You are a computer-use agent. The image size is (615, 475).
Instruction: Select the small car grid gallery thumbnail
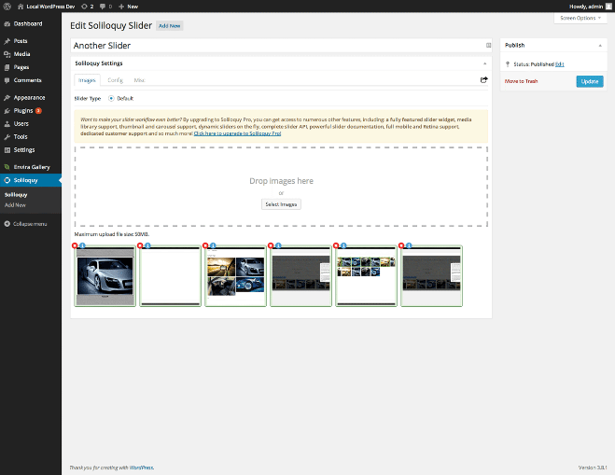[367, 276]
